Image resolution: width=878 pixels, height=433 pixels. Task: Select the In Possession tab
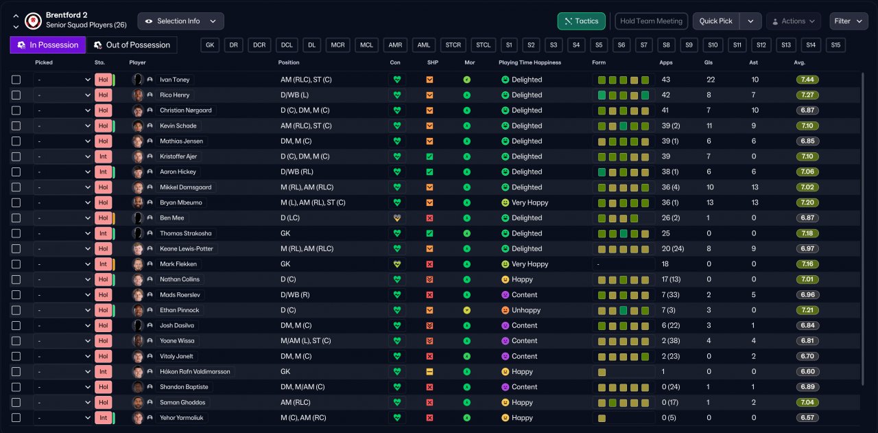[x=48, y=45]
